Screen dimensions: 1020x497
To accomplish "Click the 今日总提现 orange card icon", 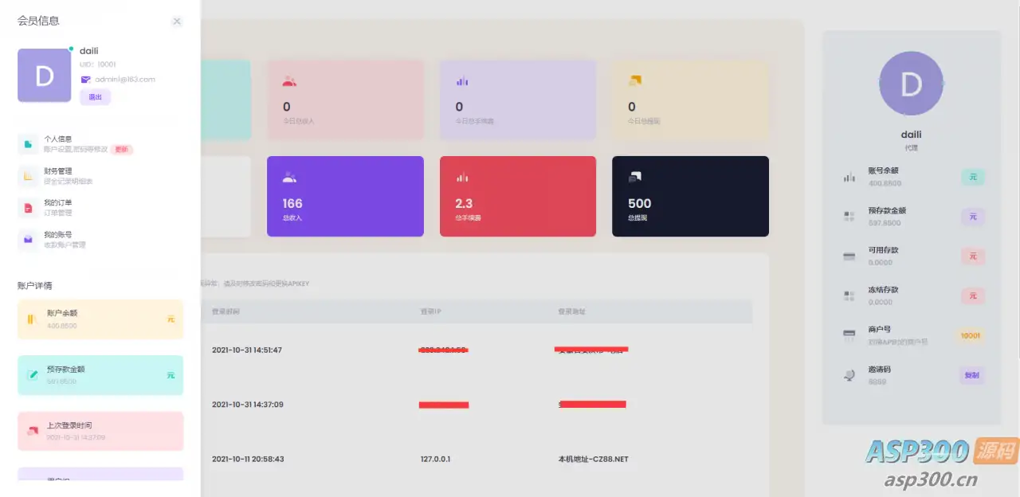I will click(635, 80).
